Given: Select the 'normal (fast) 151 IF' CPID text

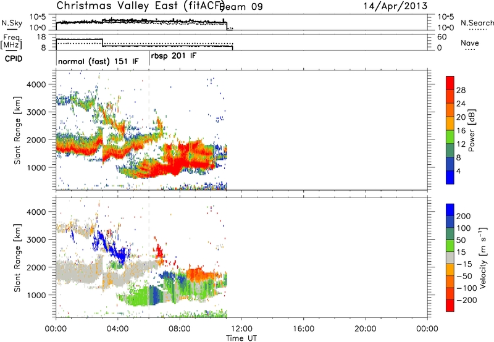Looking at the screenshot, I should (x=98, y=61).
